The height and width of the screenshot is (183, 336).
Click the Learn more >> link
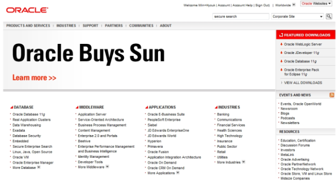point(34,78)
